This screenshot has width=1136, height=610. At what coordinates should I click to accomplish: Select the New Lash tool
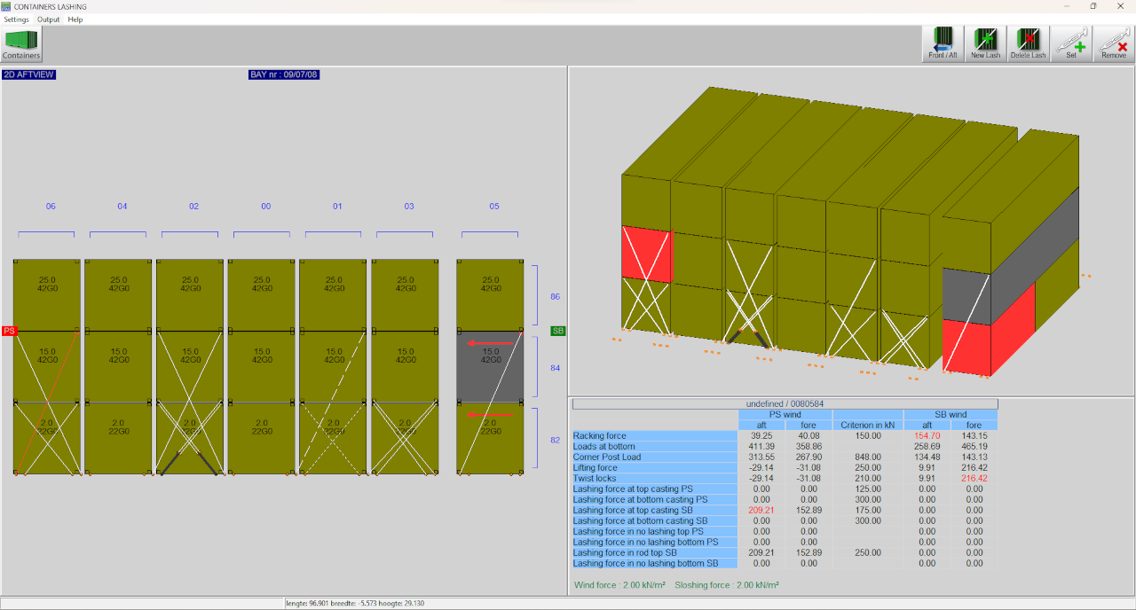click(985, 43)
